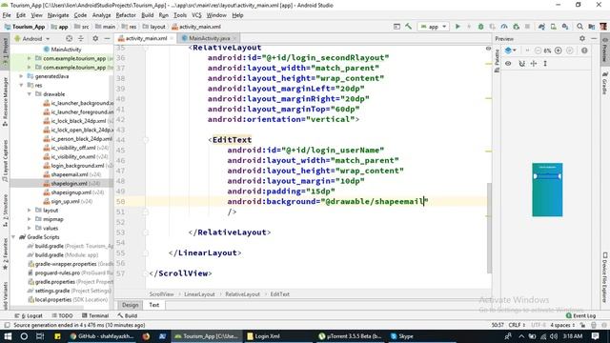Screen dimensions: 610x343
Task: Open Logcat tool window
Action: tap(29, 315)
